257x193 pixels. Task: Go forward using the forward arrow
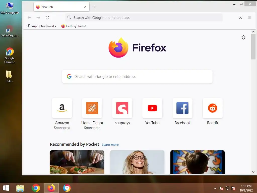38,18
